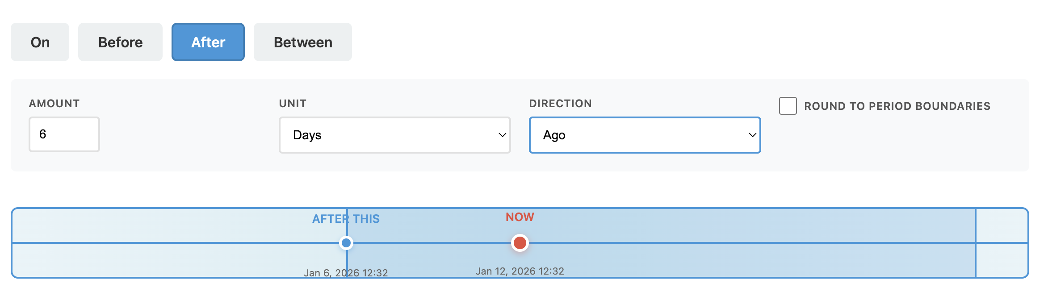The width and height of the screenshot is (1048, 292).
Task: Open the Direction dropdown
Action: click(645, 135)
